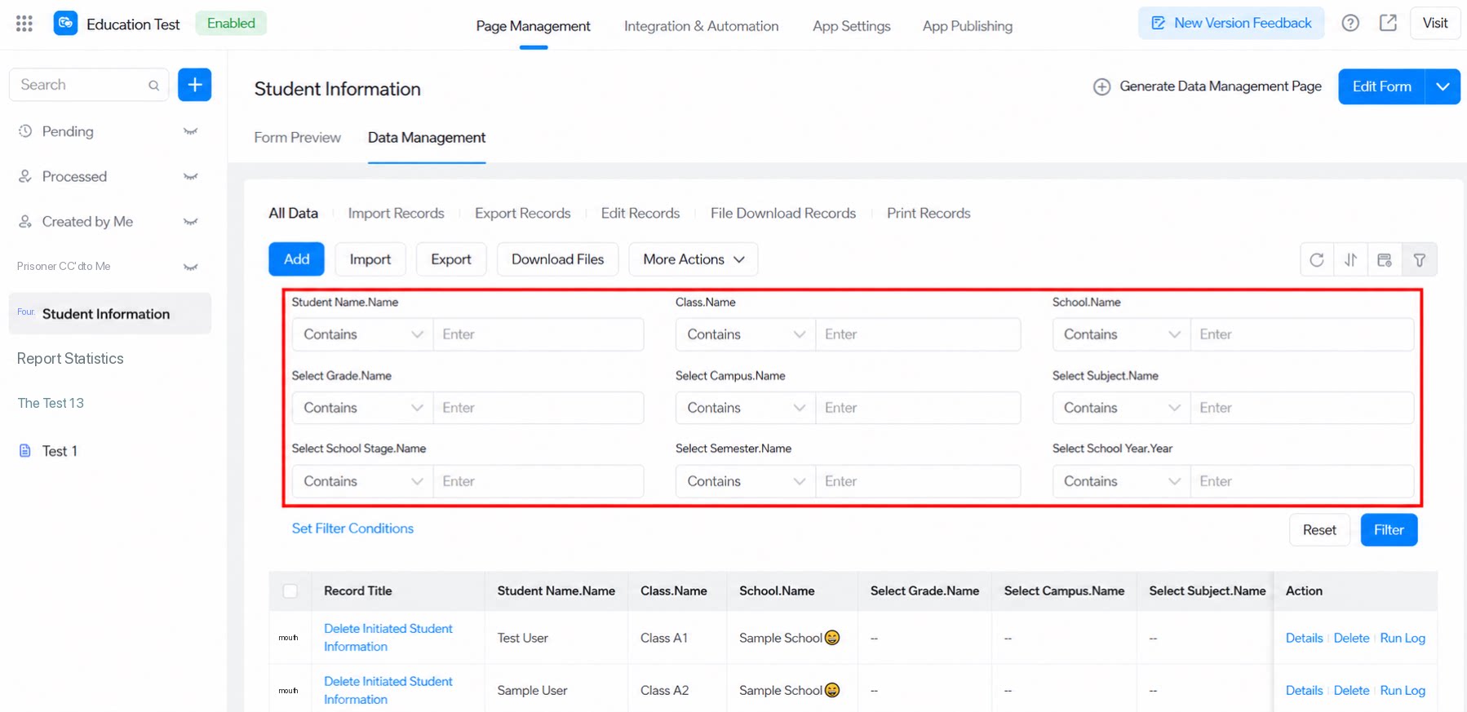
Task: Click Set Filter Conditions link
Action: [352, 528]
